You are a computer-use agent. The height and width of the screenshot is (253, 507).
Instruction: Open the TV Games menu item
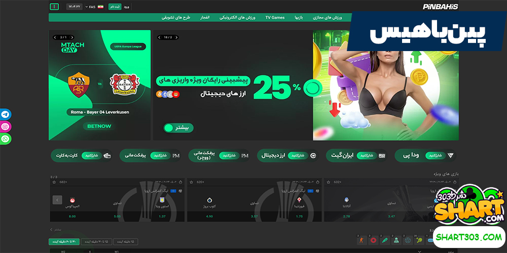[x=275, y=17]
